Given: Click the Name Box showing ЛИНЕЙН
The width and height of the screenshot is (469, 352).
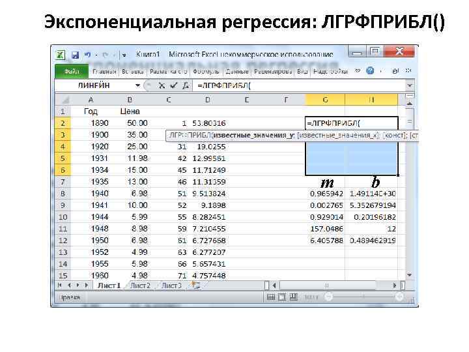Looking at the screenshot, I should click(x=94, y=85).
